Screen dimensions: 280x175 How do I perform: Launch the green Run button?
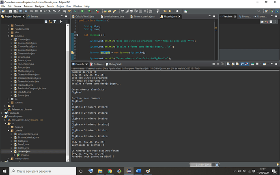[82, 11]
